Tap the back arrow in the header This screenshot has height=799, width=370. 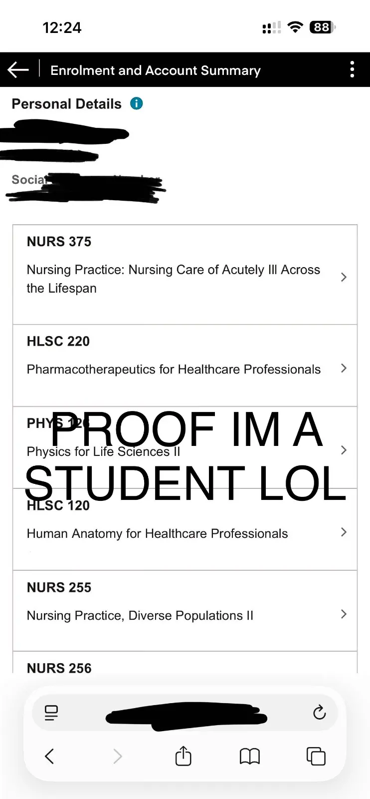(18, 70)
